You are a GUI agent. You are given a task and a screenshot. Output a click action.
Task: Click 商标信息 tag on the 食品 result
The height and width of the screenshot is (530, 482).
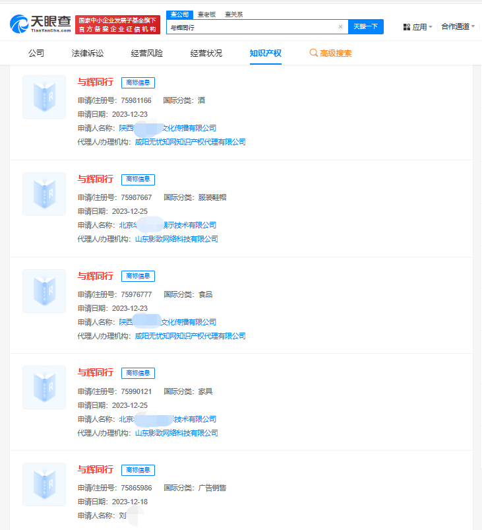pos(138,276)
